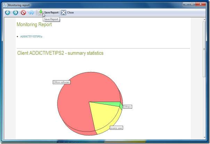210x144 pixels.
Task: Click the esemc.exe pie label
Action: pos(116,128)
